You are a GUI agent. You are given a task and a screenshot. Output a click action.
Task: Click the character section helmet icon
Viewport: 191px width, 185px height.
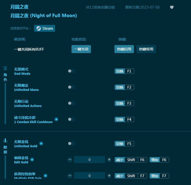click(x=5, y=68)
